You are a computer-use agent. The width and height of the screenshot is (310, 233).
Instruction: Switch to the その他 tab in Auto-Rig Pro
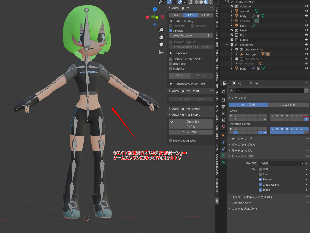205,15
